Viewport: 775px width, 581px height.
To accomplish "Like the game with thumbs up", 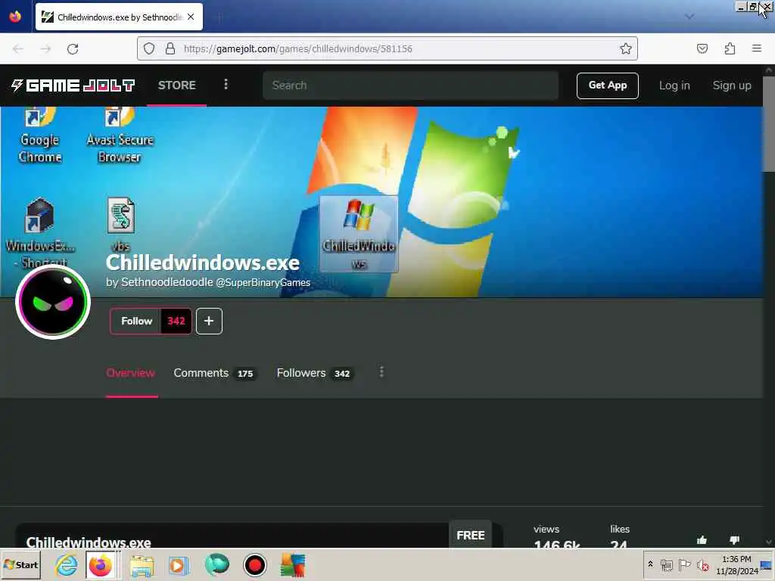I will click(702, 539).
